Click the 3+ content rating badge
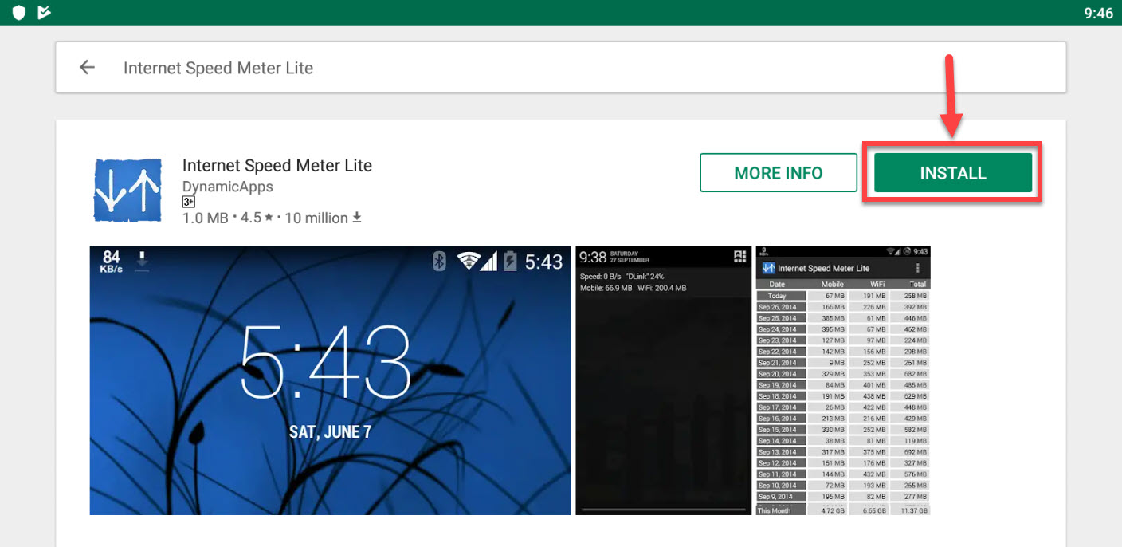The image size is (1122, 547). point(189,203)
